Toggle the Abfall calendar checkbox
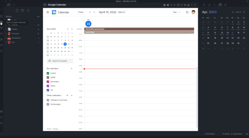Image resolution: width=249 pixels, height=138 pixels. click(48, 77)
